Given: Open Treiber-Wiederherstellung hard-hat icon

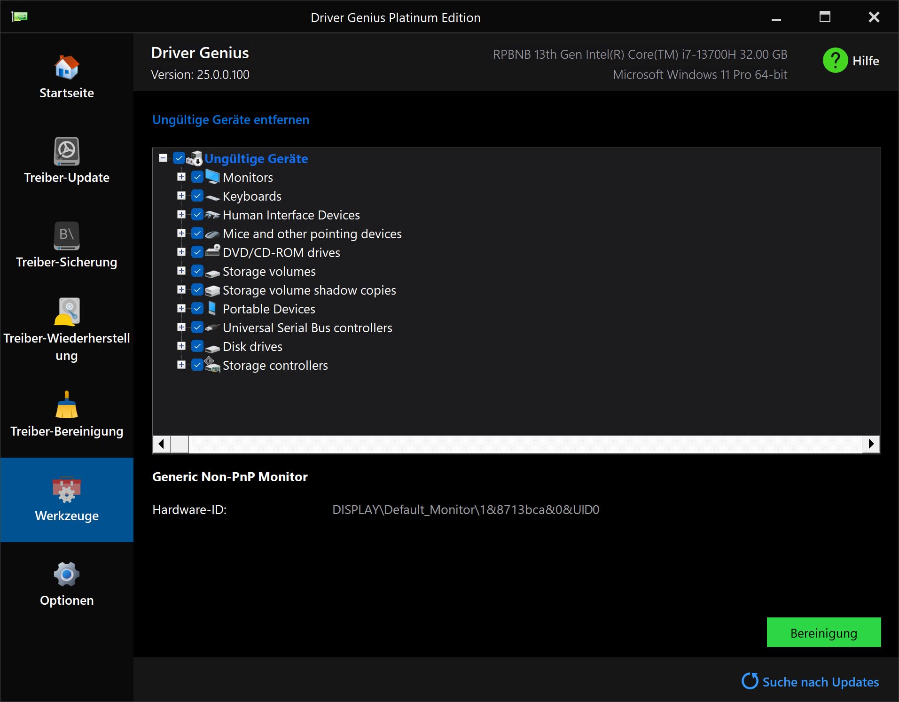Looking at the screenshot, I should [x=66, y=312].
